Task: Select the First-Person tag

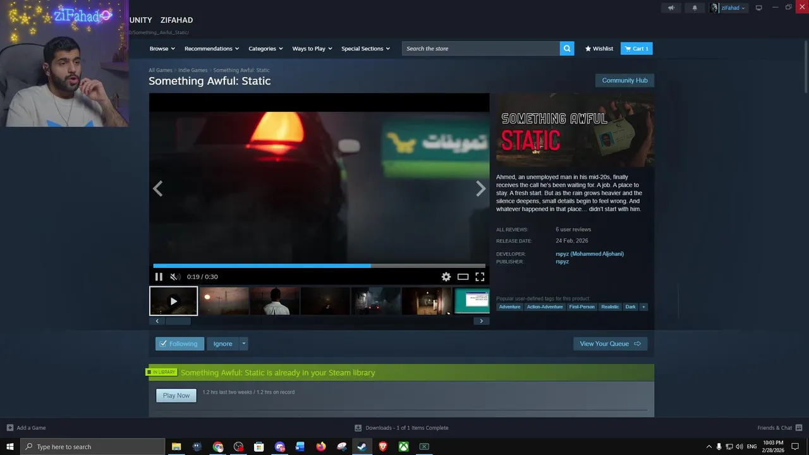Action: (581, 307)
